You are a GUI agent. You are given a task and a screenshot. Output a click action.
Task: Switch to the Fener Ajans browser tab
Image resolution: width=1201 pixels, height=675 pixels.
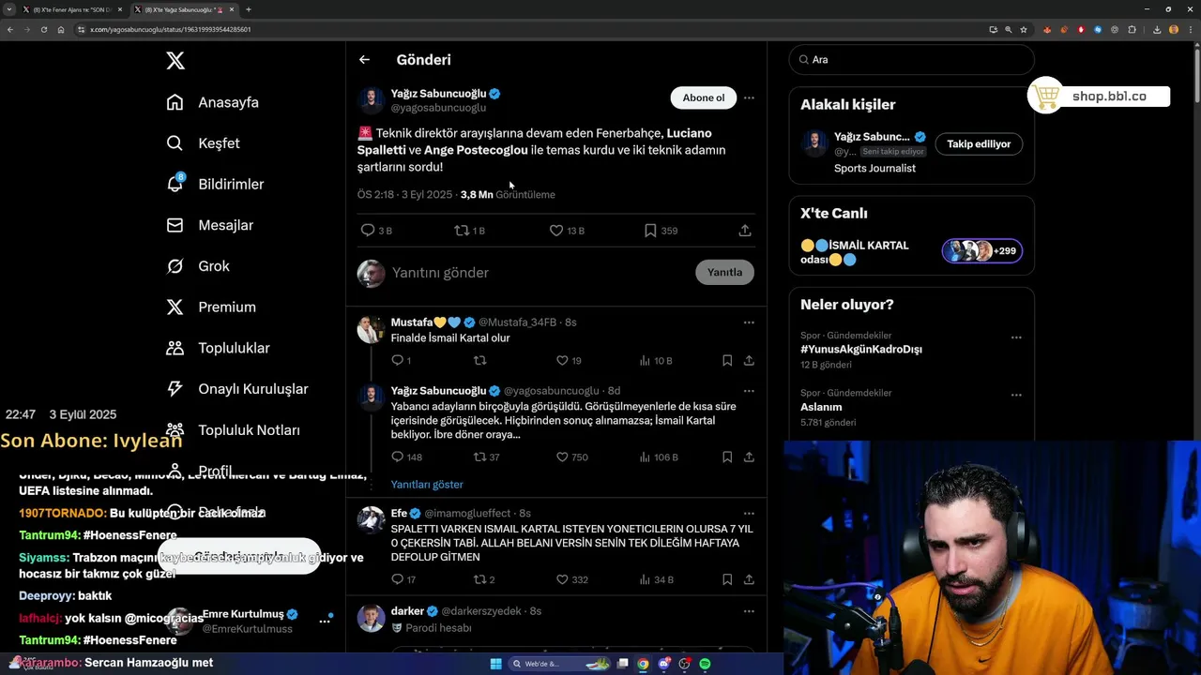tap(73, 9)
